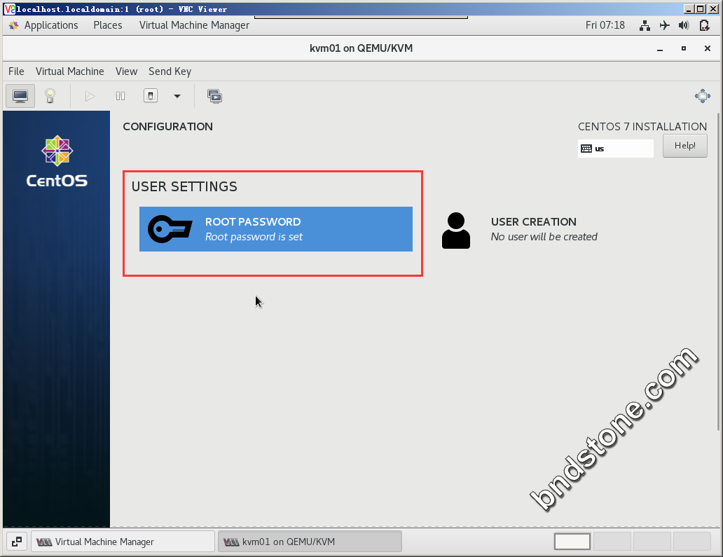
Task: Click the CENTOS 7 INSTALLATION text
Action: point(642,127)
